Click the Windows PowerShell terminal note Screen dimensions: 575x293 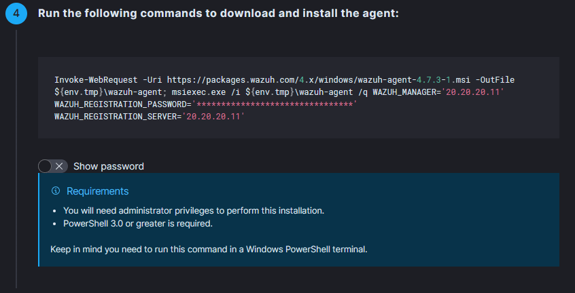[x=209, y=249]
